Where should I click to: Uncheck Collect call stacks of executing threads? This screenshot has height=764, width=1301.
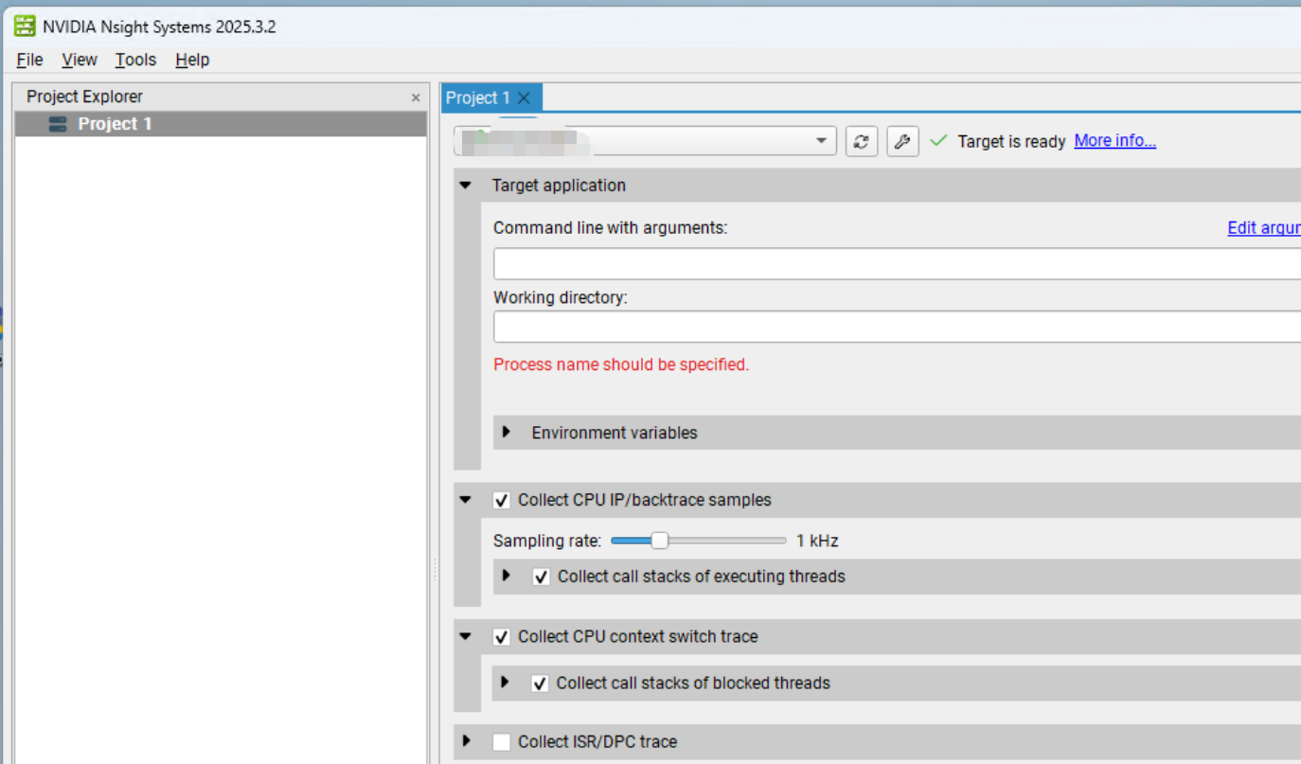click(x=541, y=576)
